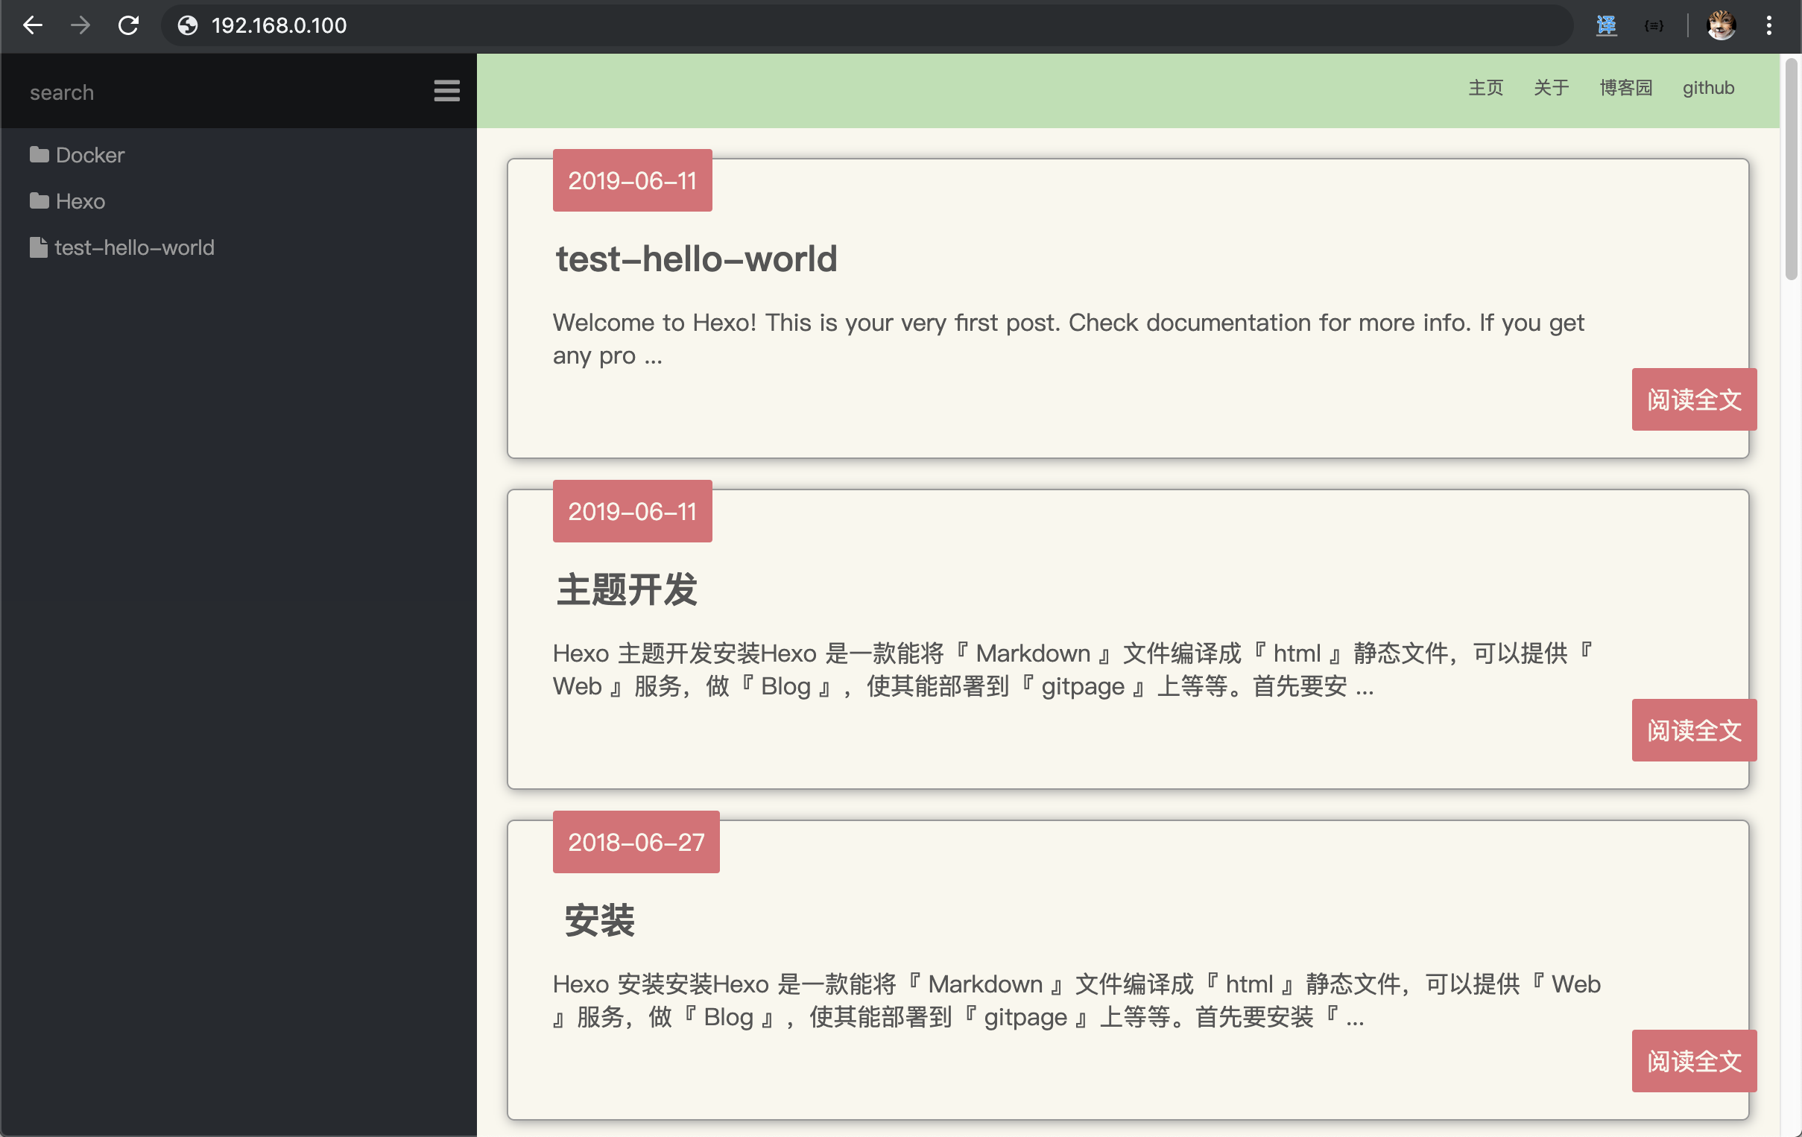This screenshot has height=1137, width=1802.
Task: Click the browser back arrow
Action: [32, 25]
